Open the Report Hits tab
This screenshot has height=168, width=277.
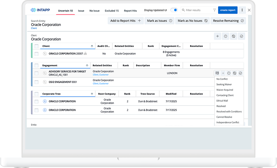130,11
